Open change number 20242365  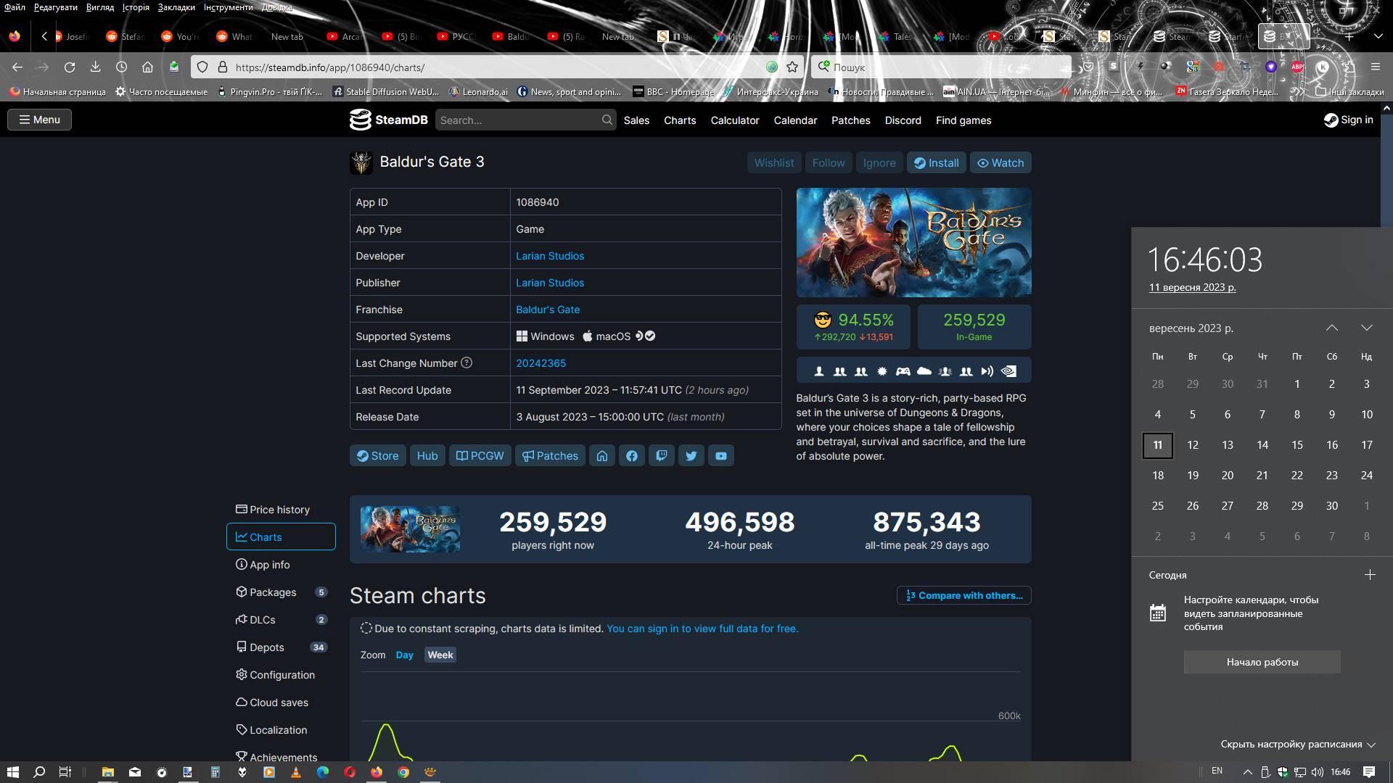(x=541, y=363)
